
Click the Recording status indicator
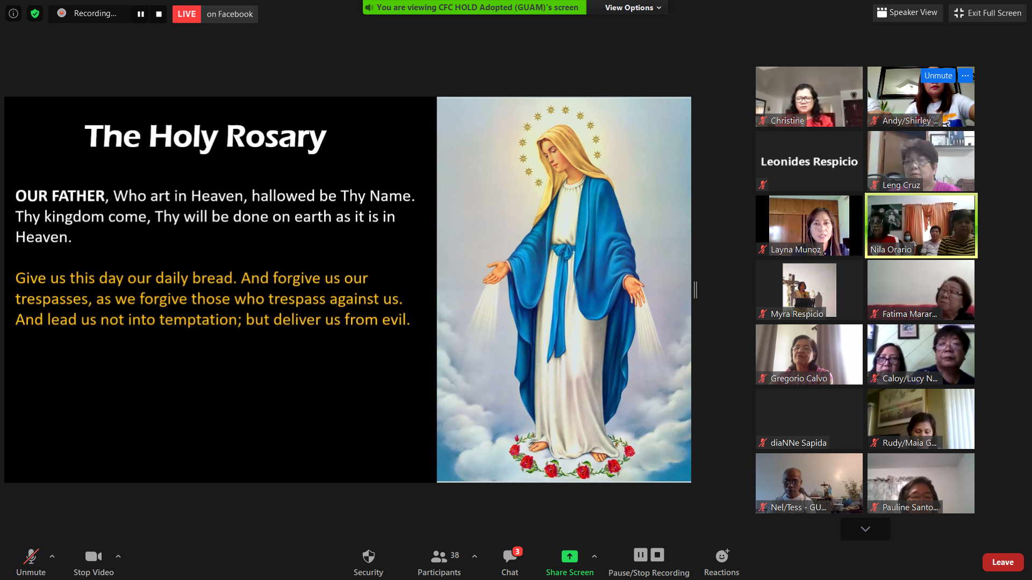tap(88, 13)
